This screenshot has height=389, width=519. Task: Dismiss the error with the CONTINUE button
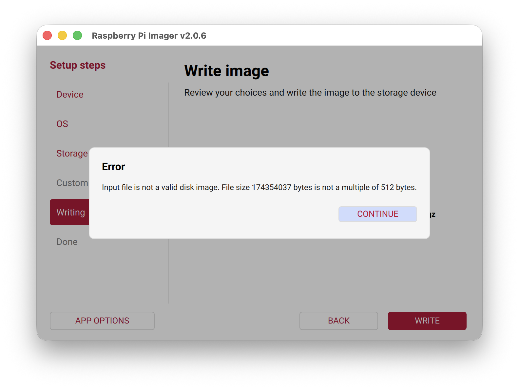[x=377, y=214]
